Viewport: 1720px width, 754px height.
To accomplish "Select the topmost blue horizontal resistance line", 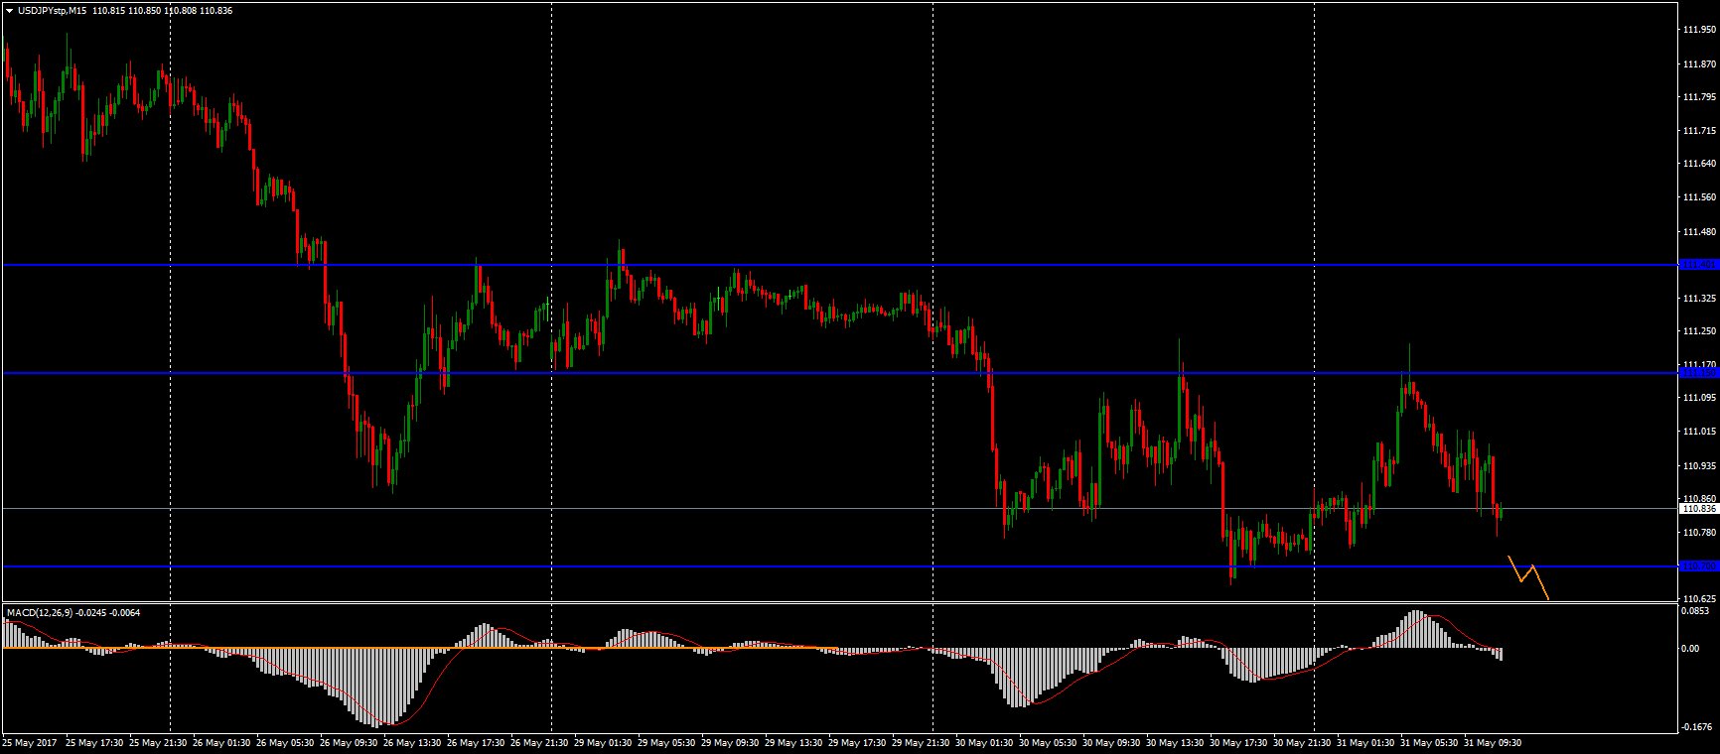I will (x=794, y=265).
